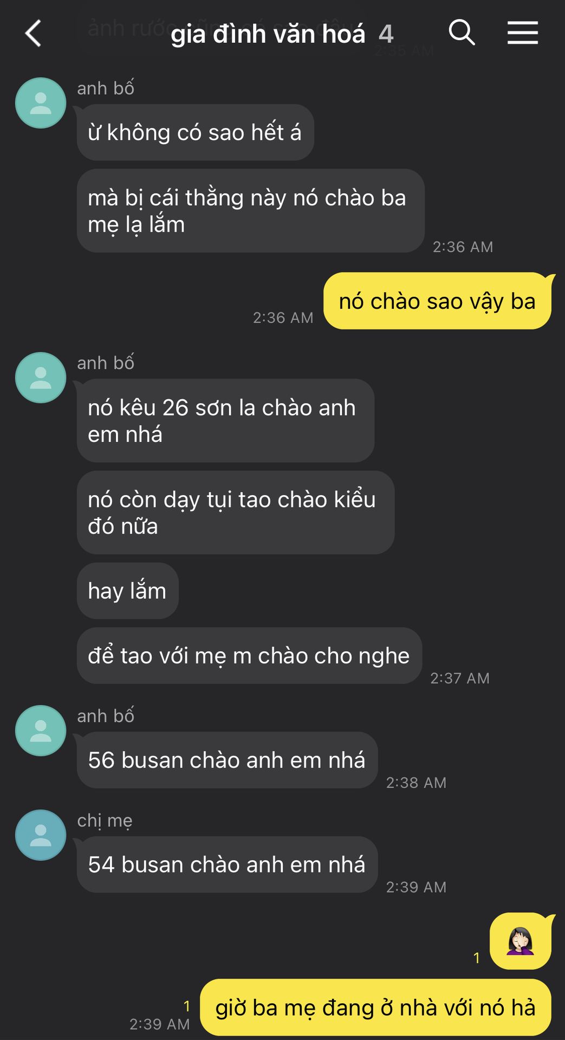This screenshot has width=565, height=1040.
Task: Tap the first anh bố avatar
Action: [x=41, y=103]
